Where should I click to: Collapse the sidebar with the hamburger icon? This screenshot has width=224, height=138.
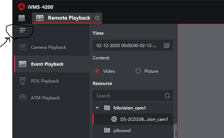(23, 30)
